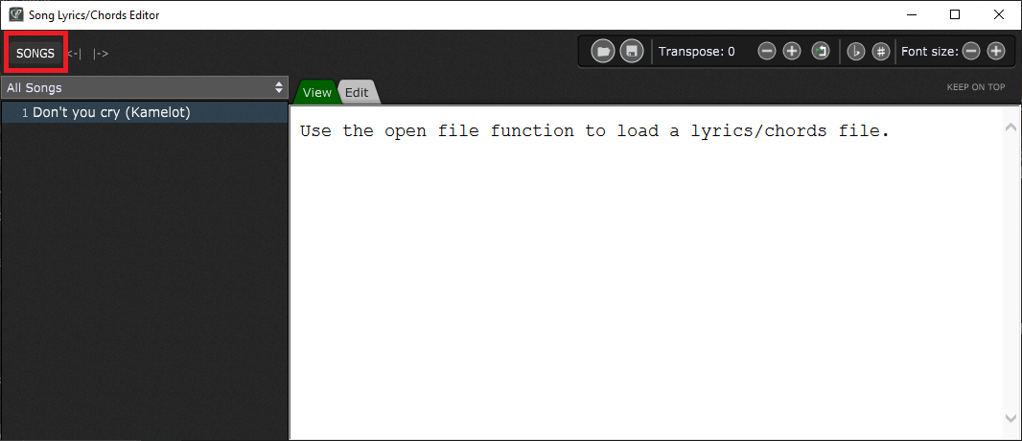Go to the previous song arrow
Screen dimensions: 1022x441
point(75,54)
